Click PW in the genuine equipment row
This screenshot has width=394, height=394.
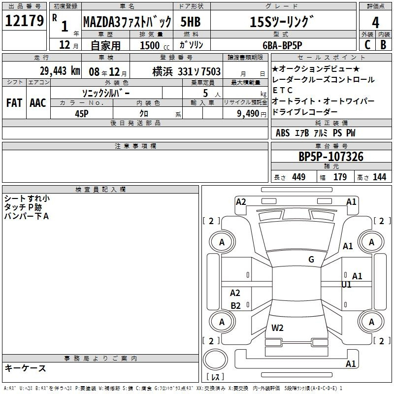point(351,133)
